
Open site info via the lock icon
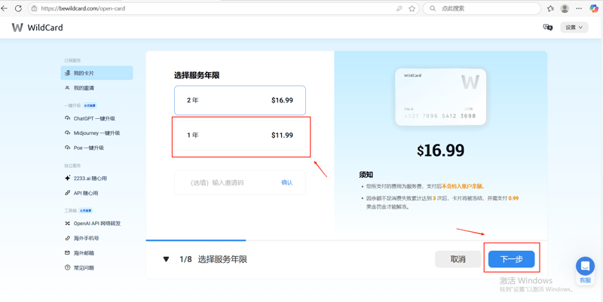click(x=35, y=8)
